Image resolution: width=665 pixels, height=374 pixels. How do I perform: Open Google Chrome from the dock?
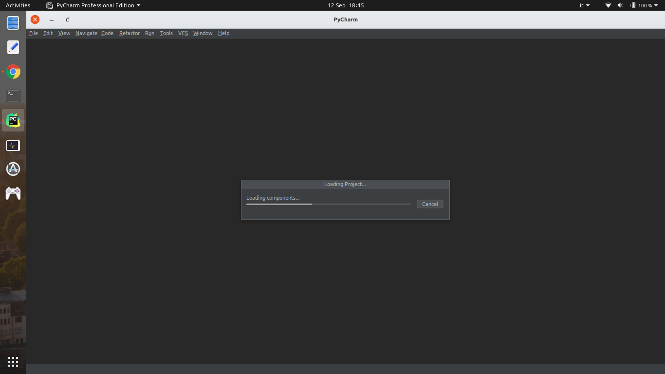(13, 72)
